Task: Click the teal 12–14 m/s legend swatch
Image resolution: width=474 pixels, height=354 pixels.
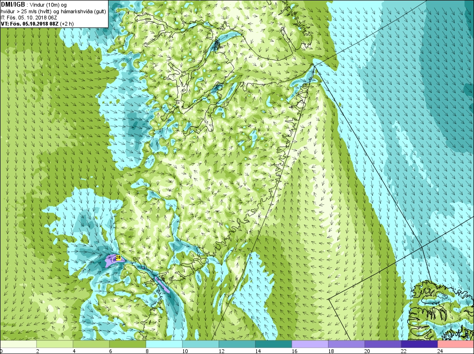Action: pos(237,344)
